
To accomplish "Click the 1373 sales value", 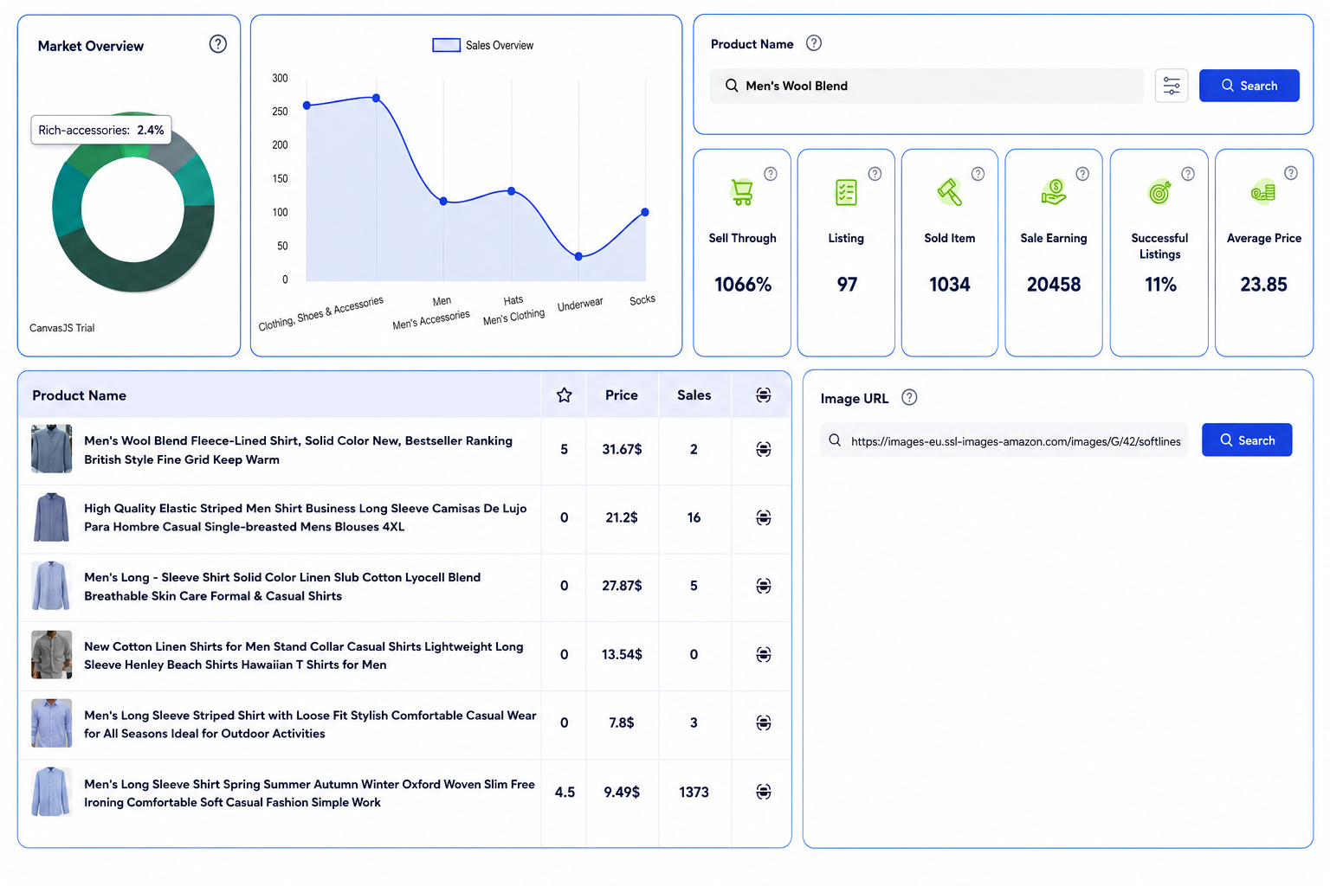I will 694,792.
